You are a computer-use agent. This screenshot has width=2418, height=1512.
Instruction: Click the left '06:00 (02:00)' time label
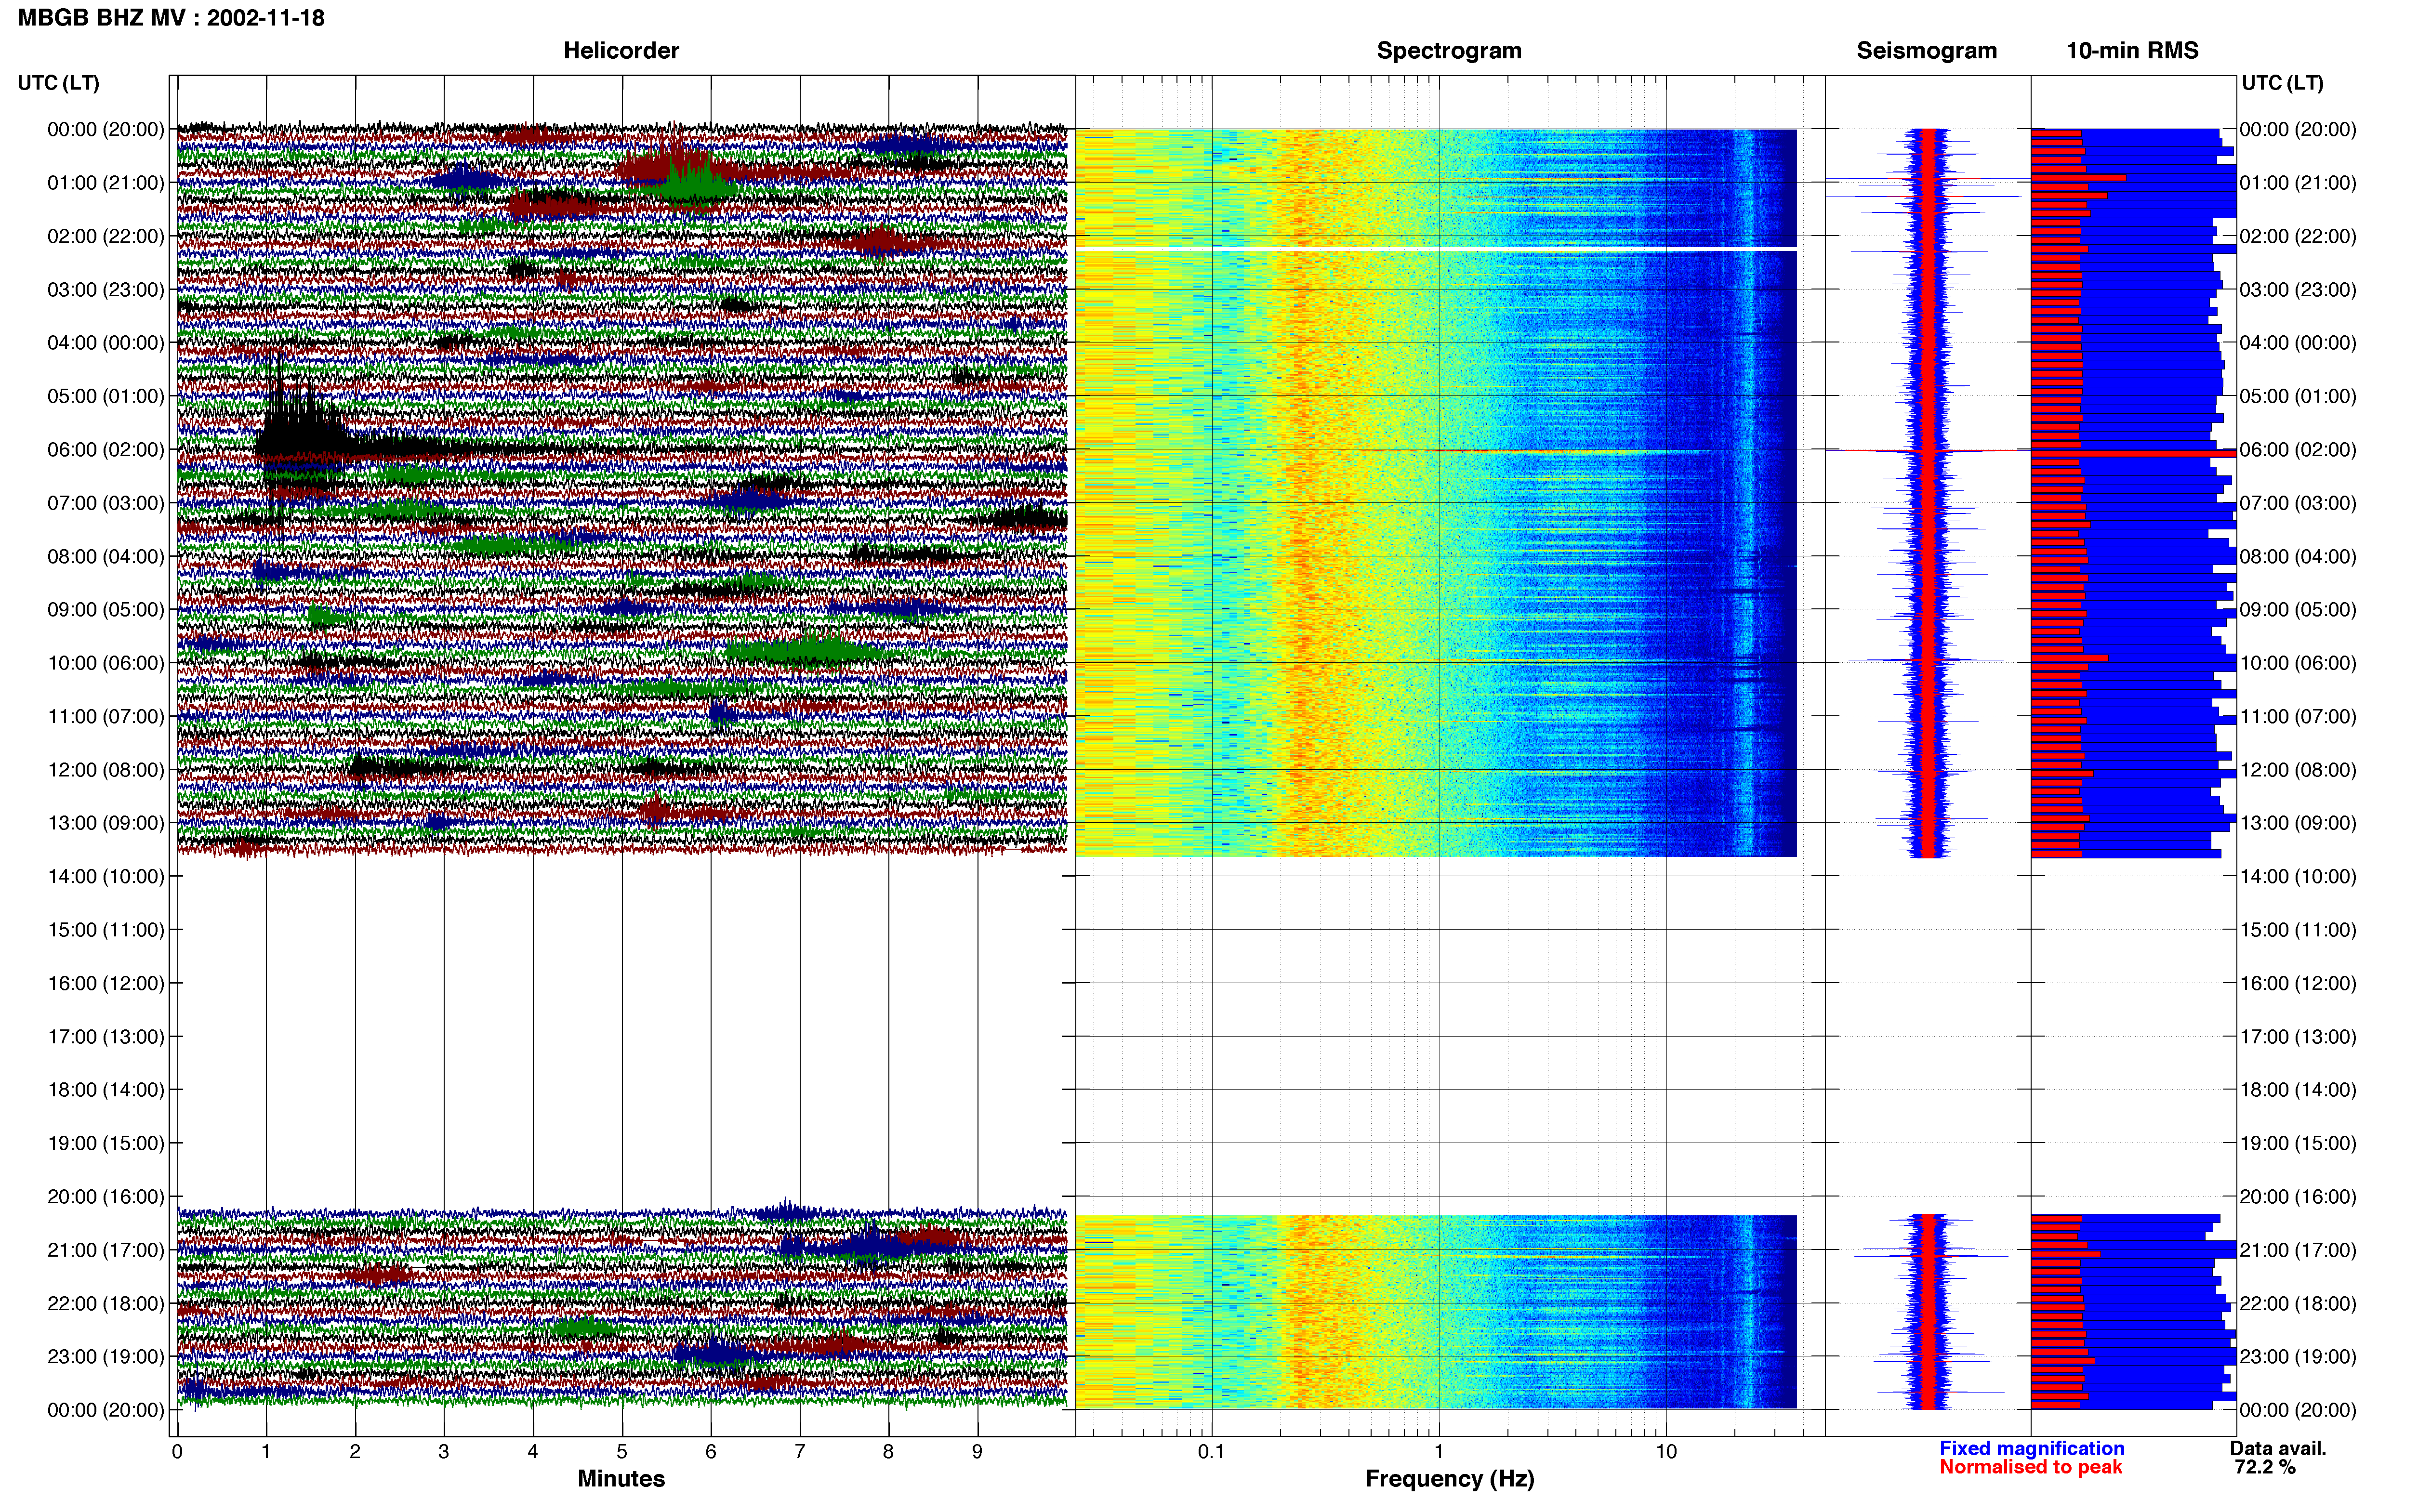coord(106,450)
